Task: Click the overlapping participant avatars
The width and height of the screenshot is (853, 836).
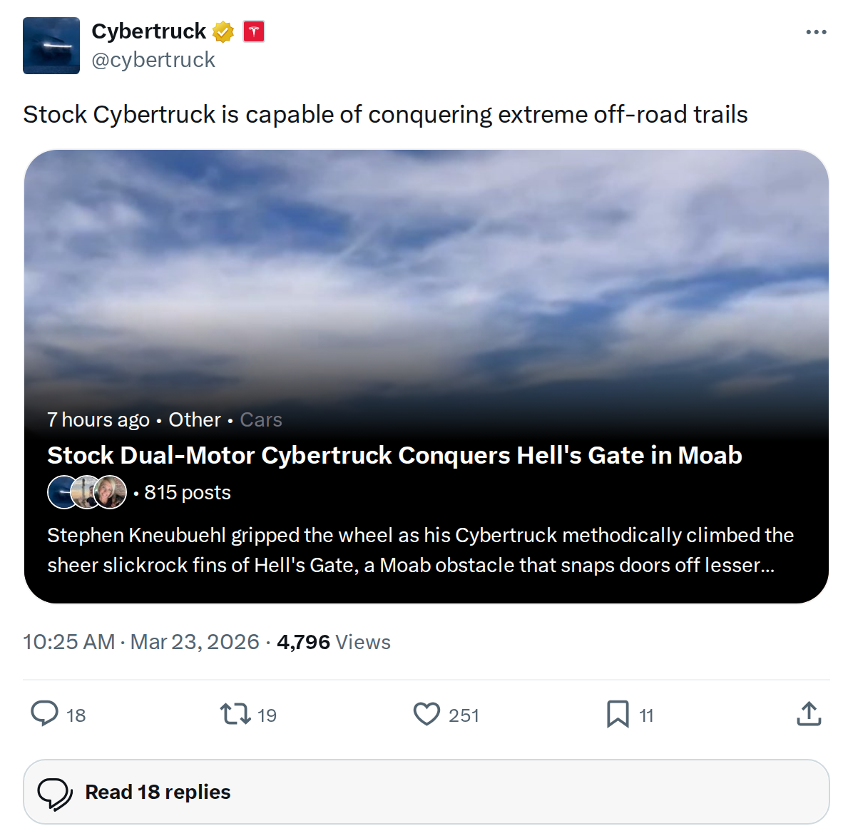Action: 86,492
